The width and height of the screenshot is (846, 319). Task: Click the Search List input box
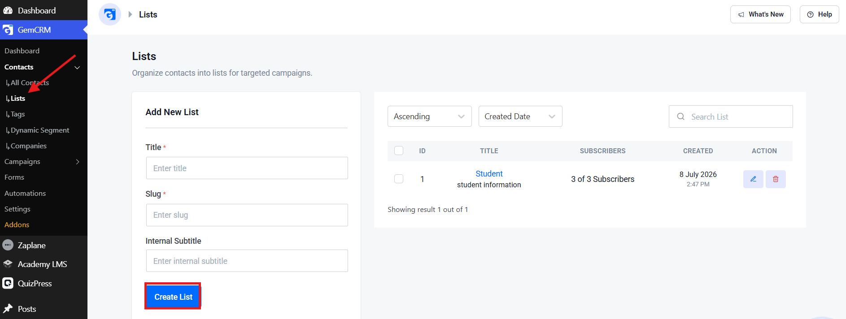point(731,116)
